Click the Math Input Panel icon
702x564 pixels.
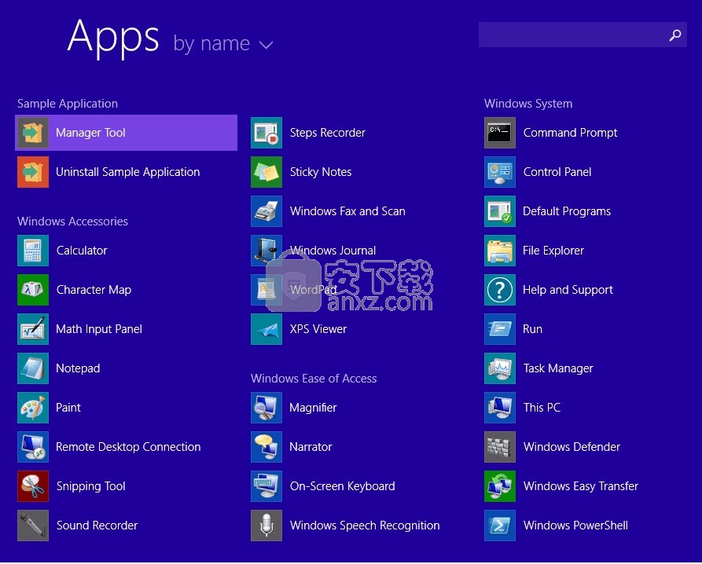pos(33,329)
